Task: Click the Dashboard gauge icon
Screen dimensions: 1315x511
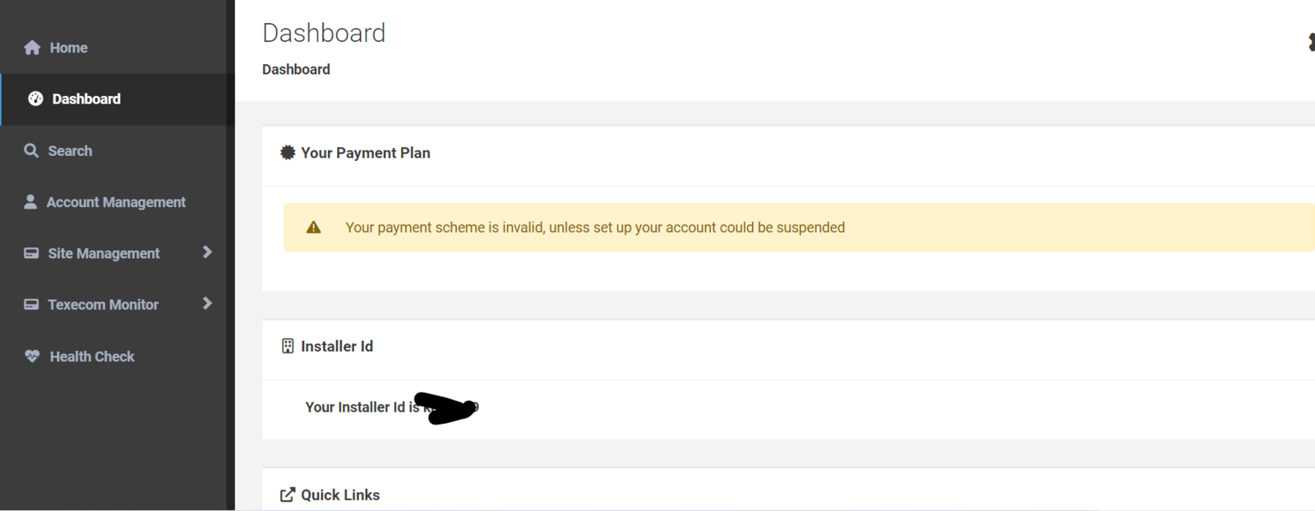Action: tap(35, 99)
